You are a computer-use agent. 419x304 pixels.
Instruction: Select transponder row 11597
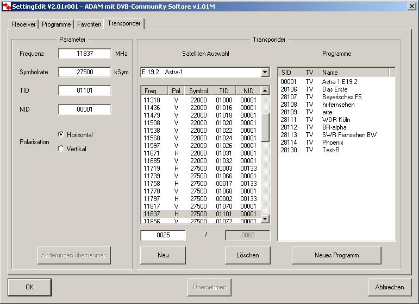pos(201,146)
